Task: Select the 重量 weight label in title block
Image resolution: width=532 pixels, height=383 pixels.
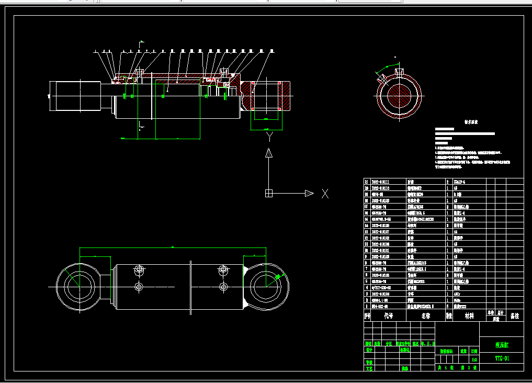Action: (x=463, y=352)
